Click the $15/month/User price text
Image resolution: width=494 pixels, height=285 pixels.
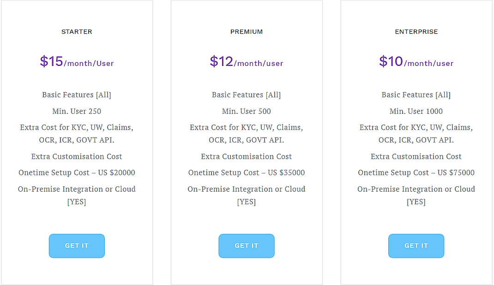[77, 61]
